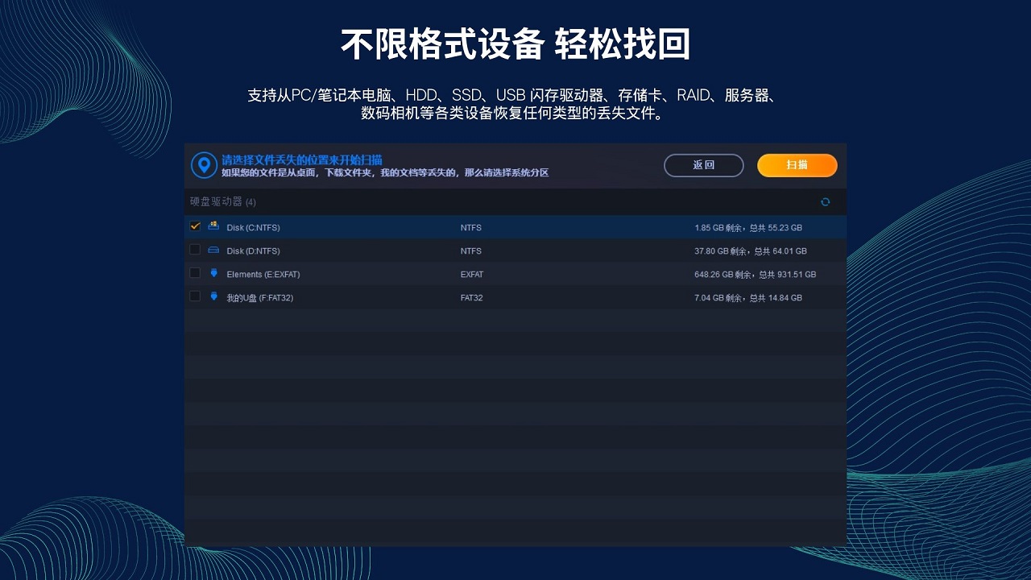The image size is (1031, 580).
Task: Click the USB icon beside Elements (E:EXFAT)
Action: pos(213,274)
